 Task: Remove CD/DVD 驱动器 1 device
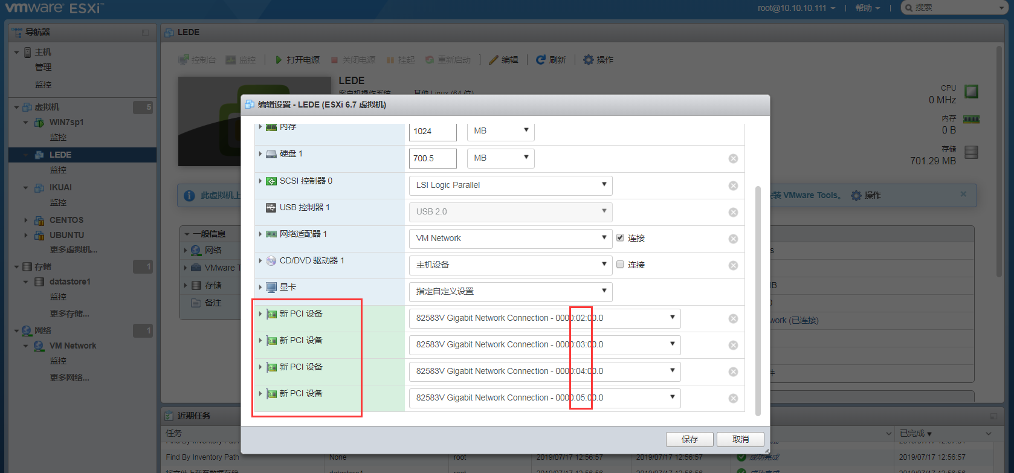(x=733, y=265)
